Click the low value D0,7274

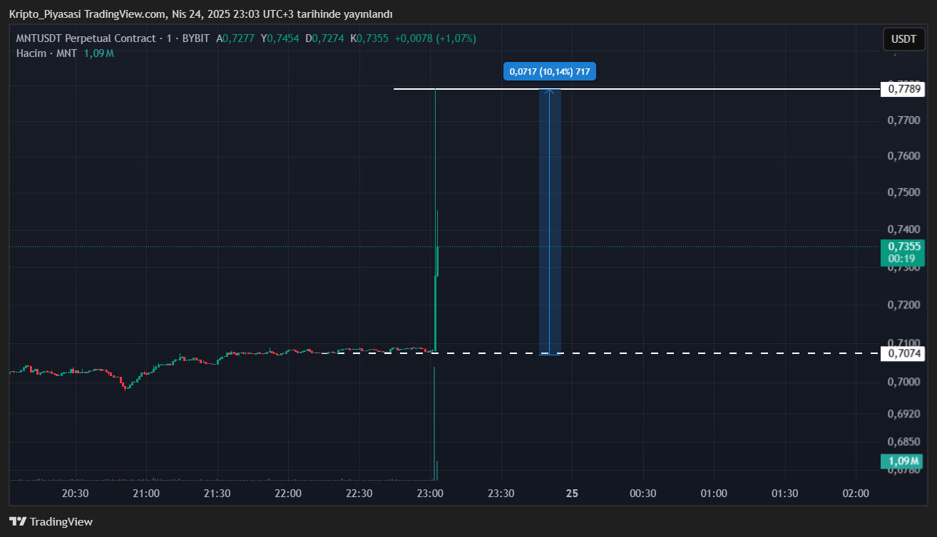coord(324,38)
